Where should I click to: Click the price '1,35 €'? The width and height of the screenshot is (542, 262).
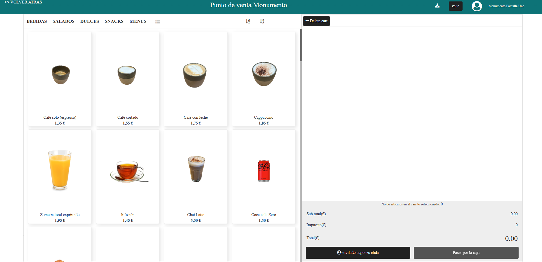coord(60,123)
